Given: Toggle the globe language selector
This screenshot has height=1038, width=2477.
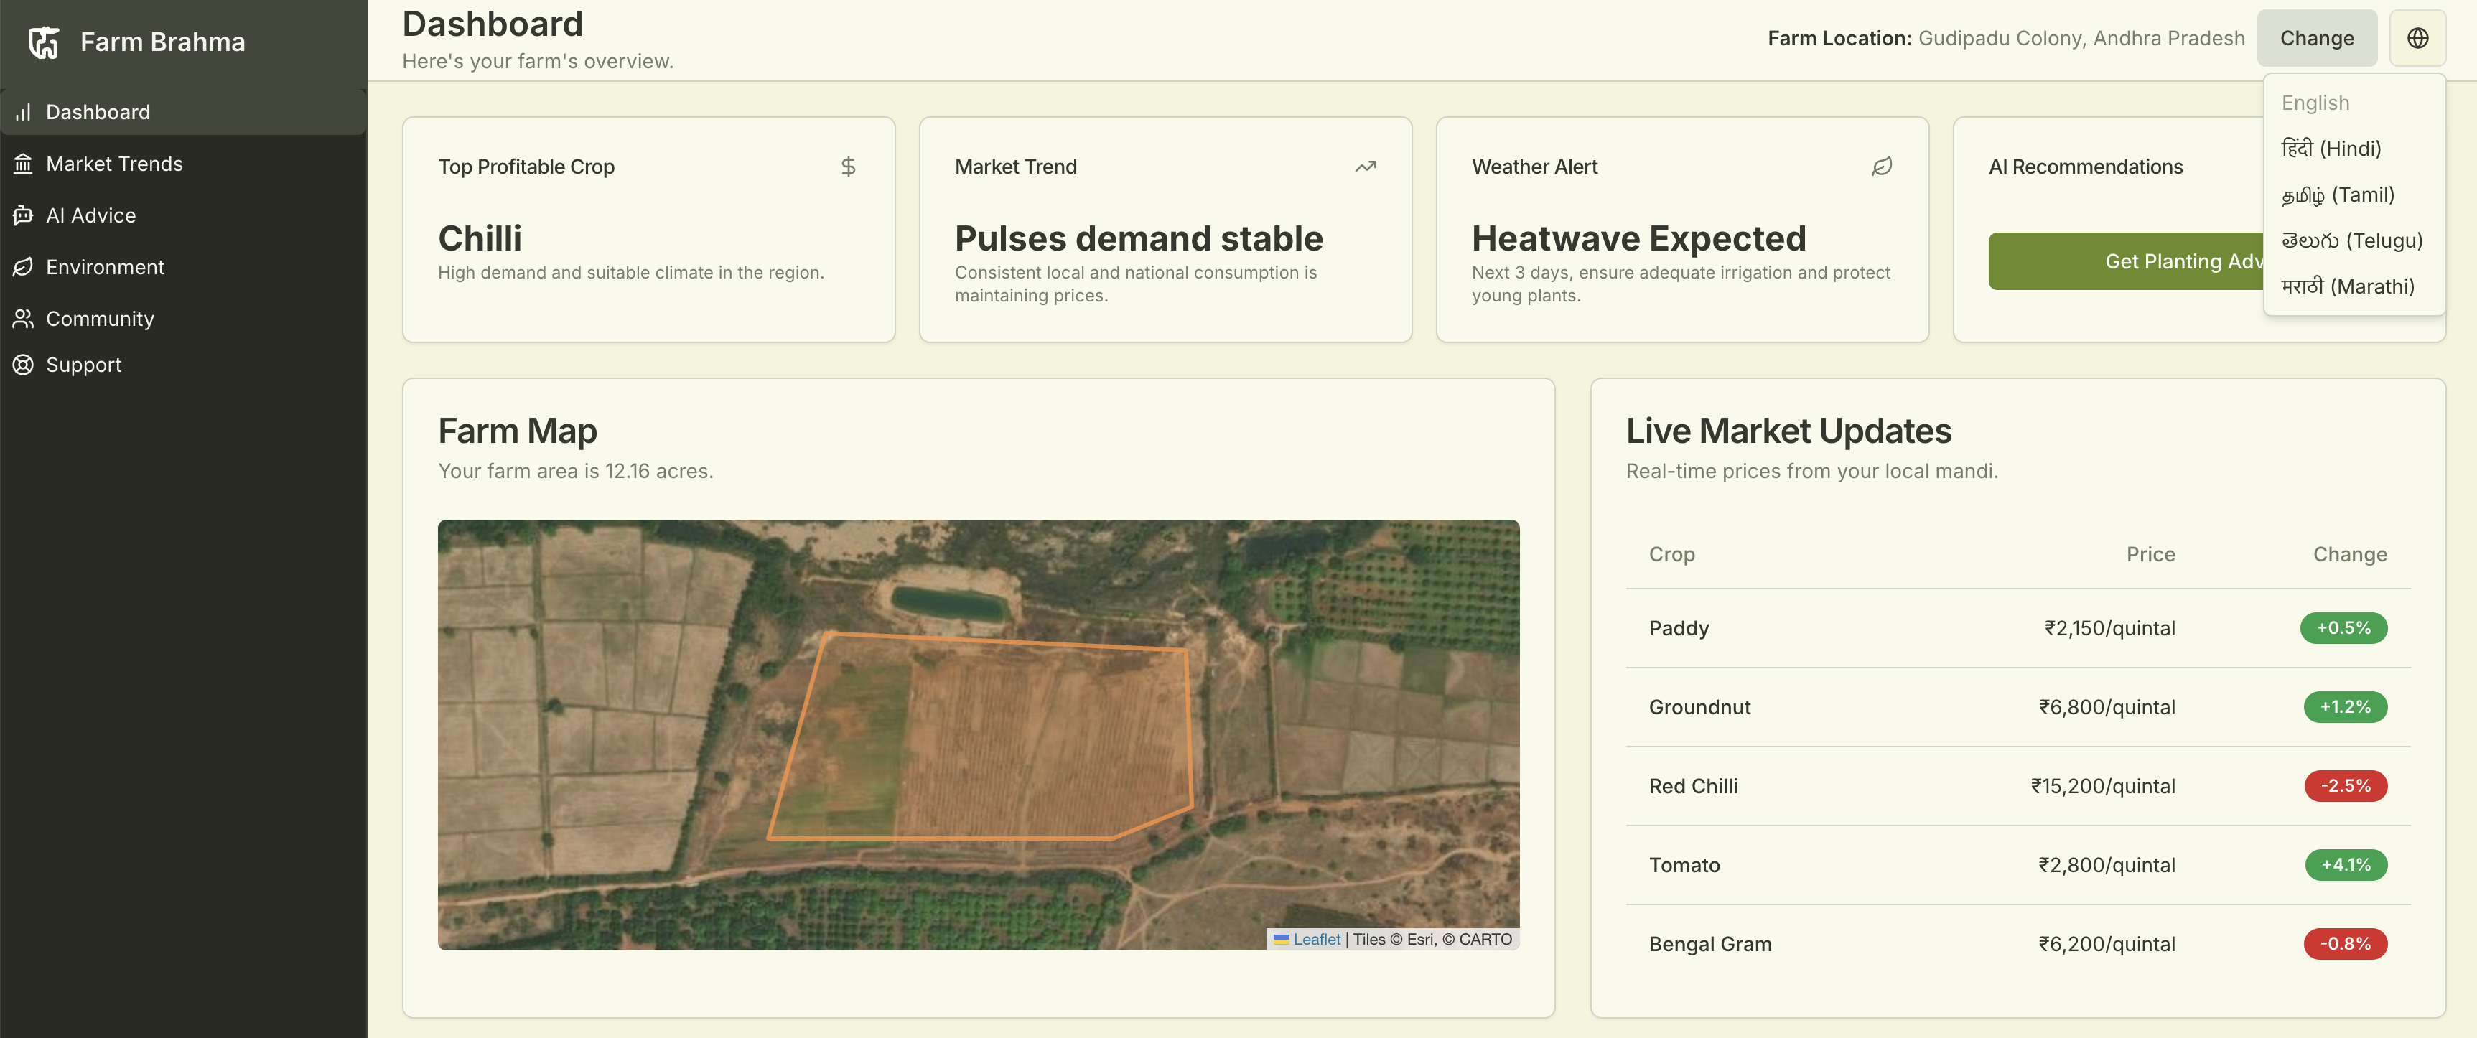Looking at the screenshot, I should tap(2417, 39).
